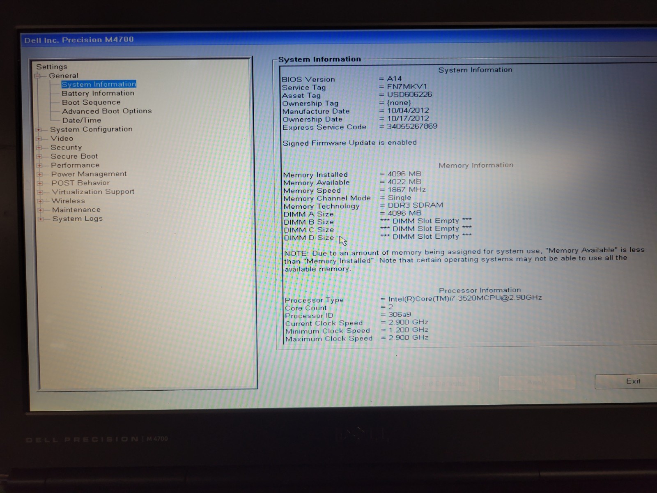This screenshot has height=493, width=657.
Task: Click Memory Speed value 1867 MHz
Action: 407,190
